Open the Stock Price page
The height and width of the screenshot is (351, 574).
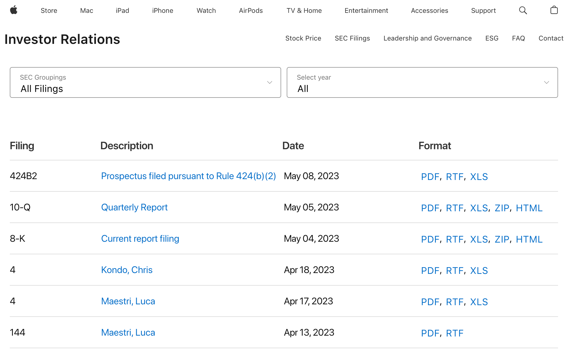pos(303,38)
